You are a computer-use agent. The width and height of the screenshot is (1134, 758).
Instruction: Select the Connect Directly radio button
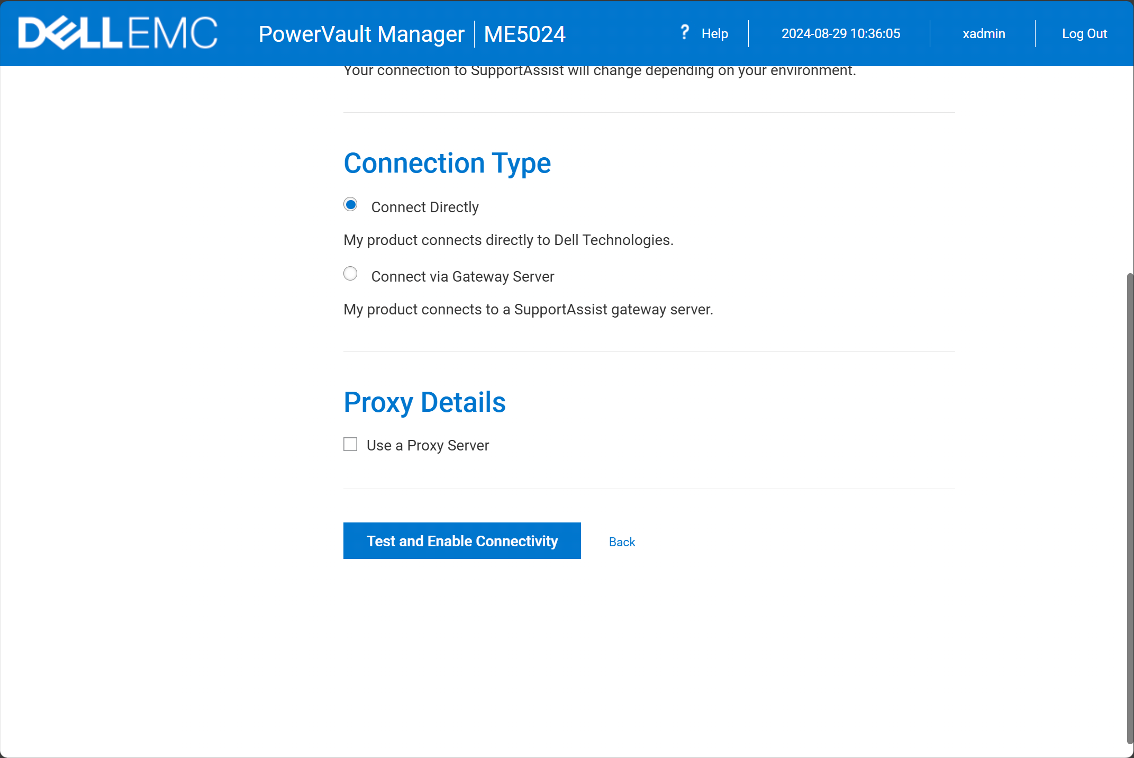[350, 204]
